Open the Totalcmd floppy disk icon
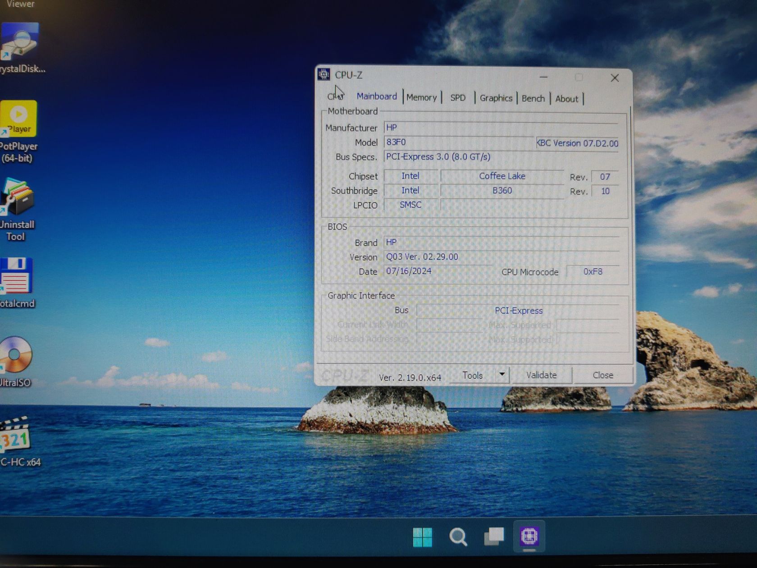The height and width of the screenshot is (568, 757). pos(17,283)
